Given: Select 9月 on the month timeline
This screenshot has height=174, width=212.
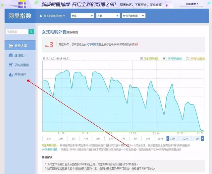Looking at the screenshot, I should pyautogui.click(x=148, y=139).
